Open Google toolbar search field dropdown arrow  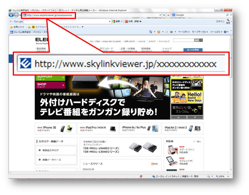coord(109,21)
